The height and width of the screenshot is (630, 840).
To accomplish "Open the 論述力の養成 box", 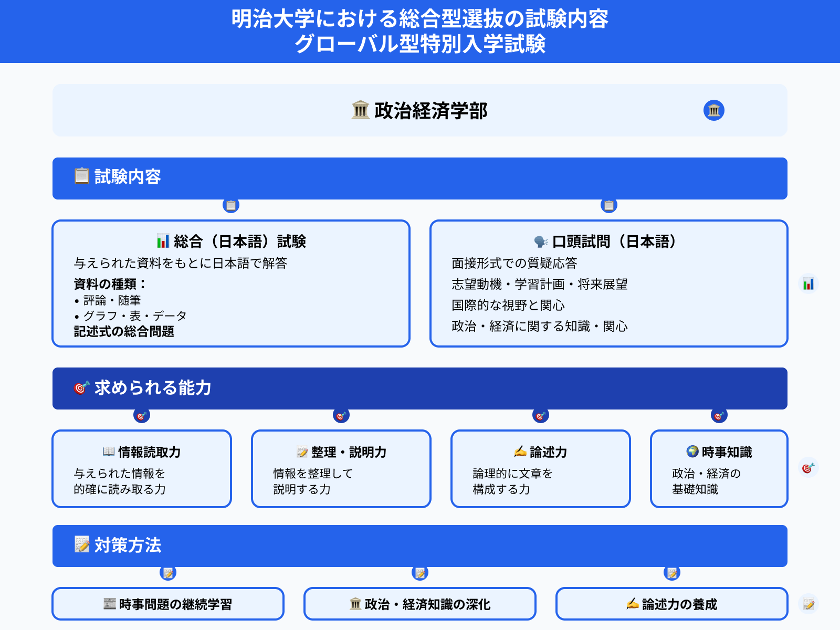I will coord(672,604).
